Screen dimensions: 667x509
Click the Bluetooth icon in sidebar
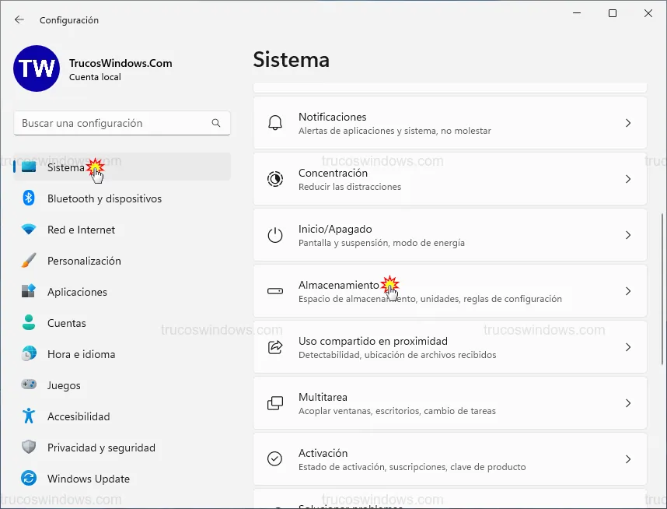point(29,198)
